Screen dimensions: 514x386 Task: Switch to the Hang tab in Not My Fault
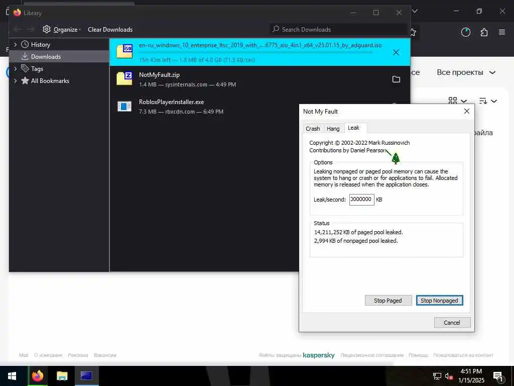(x=333, y=129)
